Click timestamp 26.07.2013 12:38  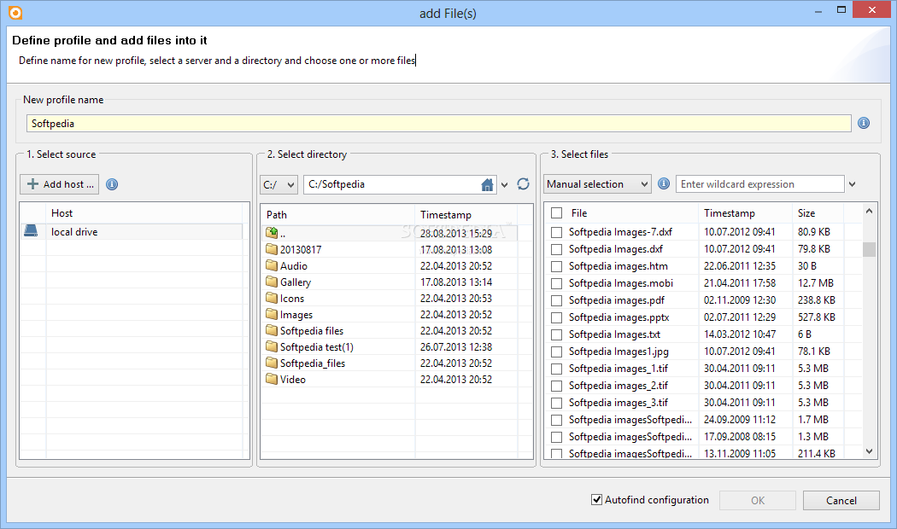click(x=456, y=346)
